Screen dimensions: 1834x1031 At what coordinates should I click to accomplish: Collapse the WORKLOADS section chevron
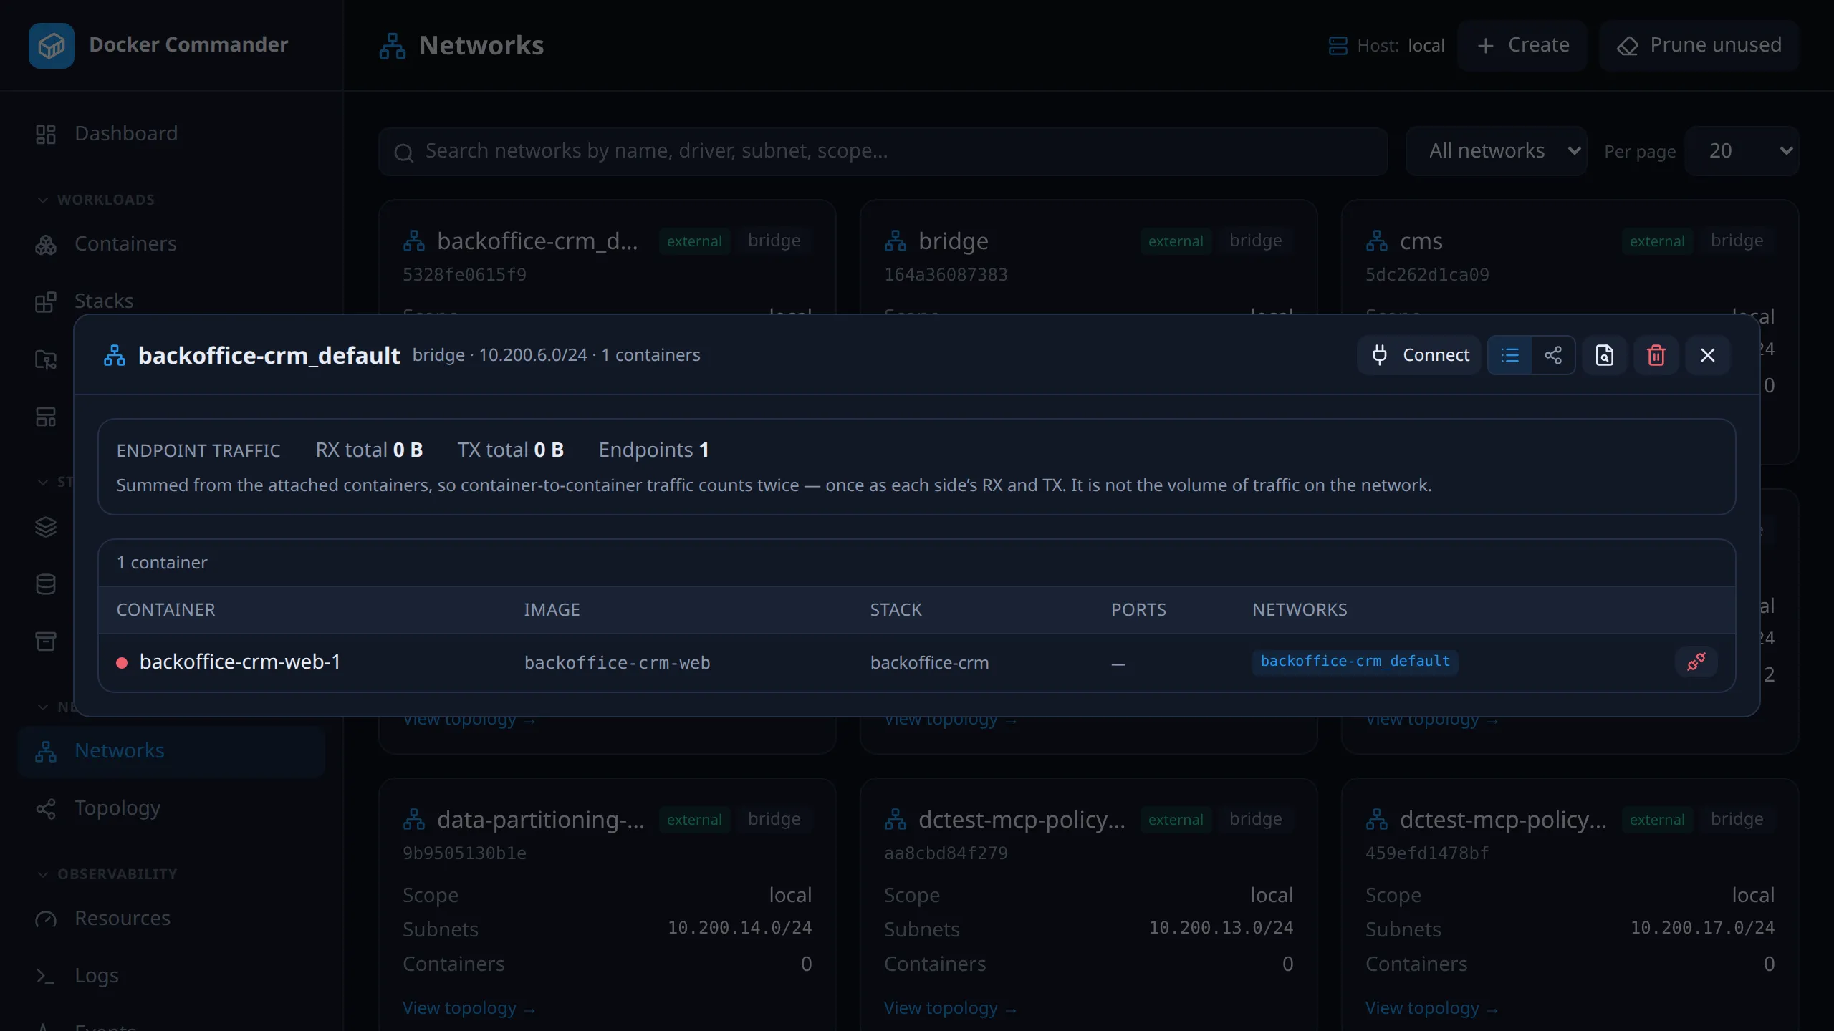43,200
